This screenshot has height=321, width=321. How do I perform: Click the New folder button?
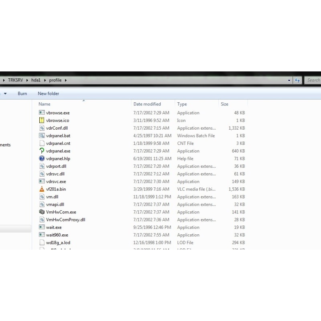coord(48,93)
